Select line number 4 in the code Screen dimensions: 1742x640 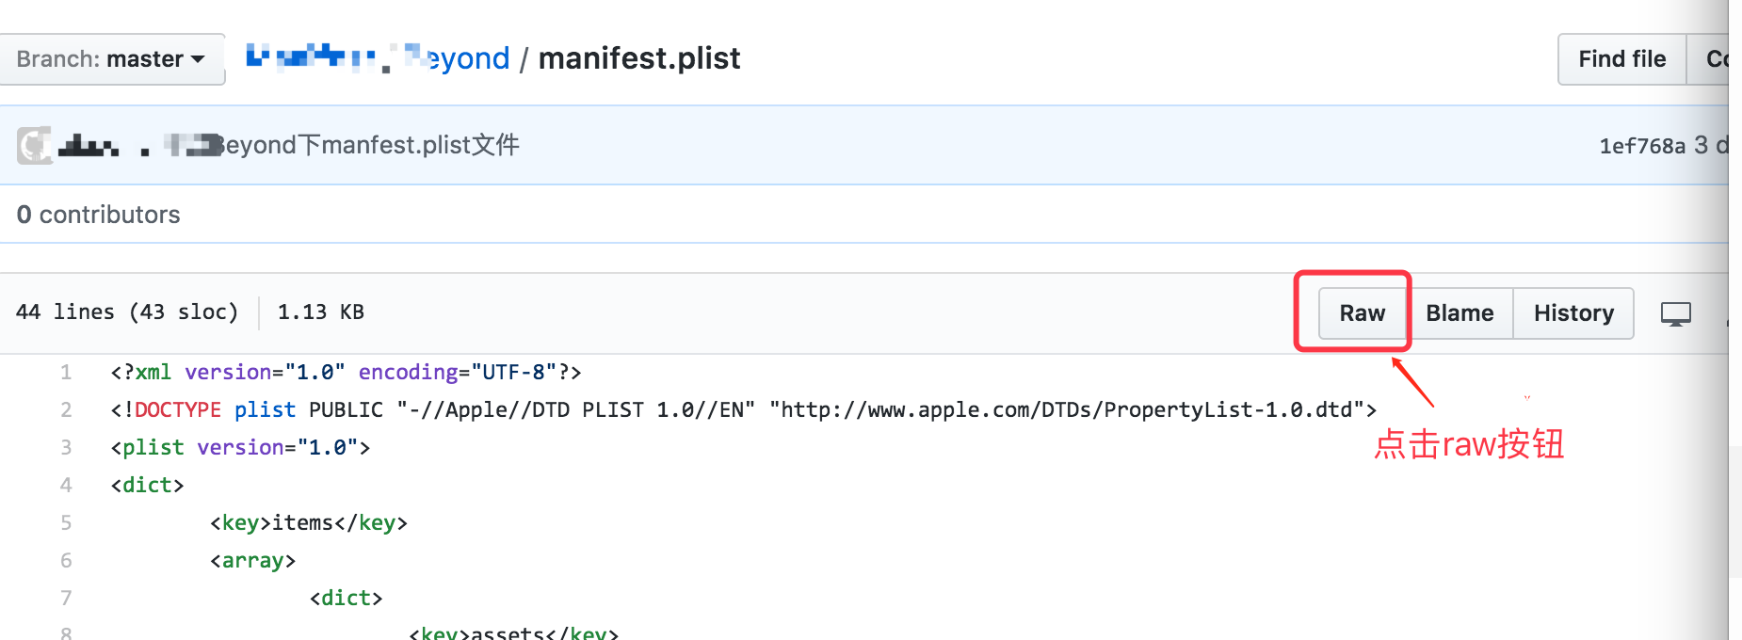pyautogui.click(x=66, y=486)
